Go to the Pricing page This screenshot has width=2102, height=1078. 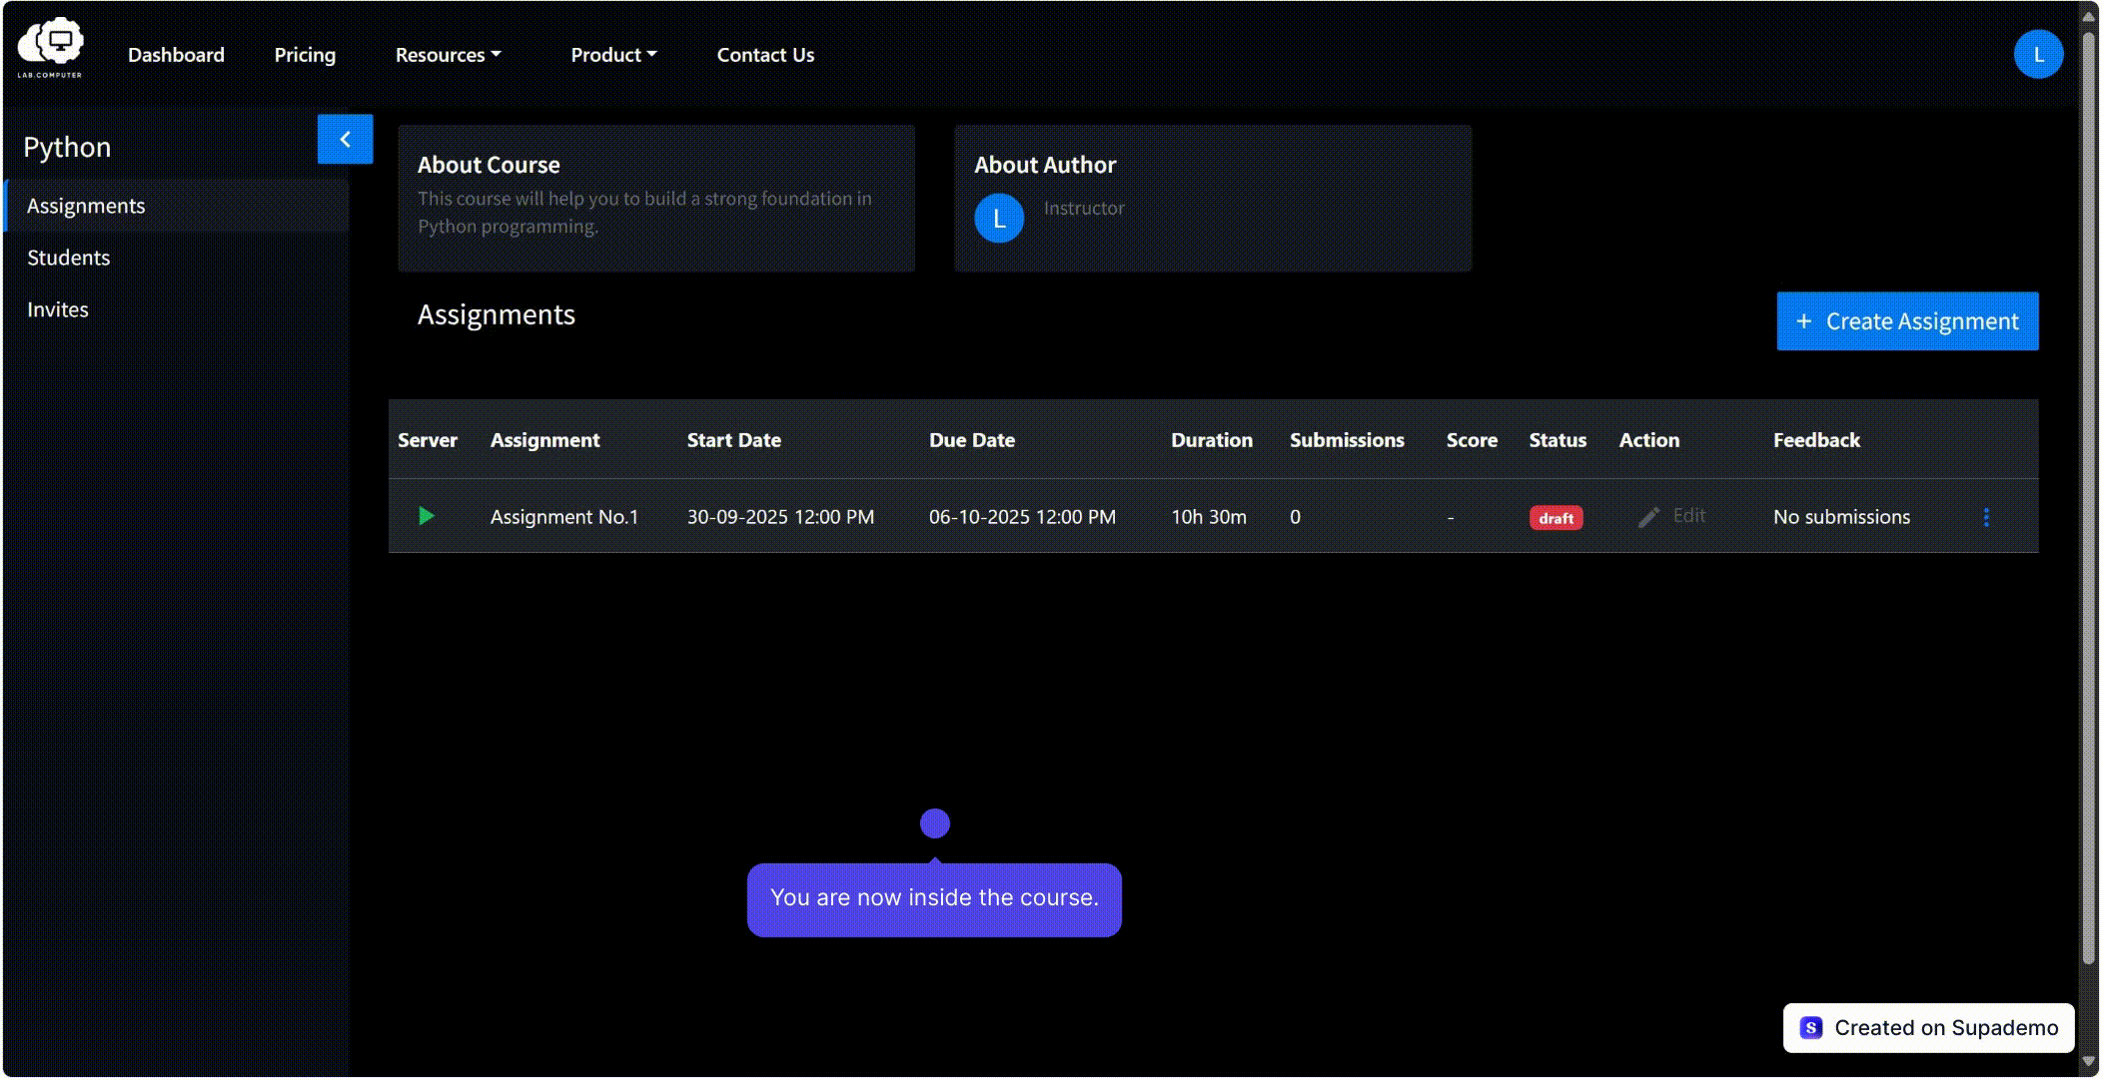coord(305,55)
